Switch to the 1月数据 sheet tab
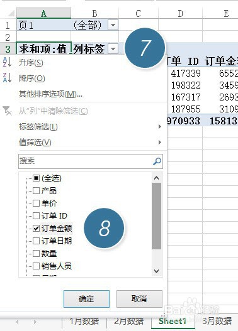This screenshot has height=331, width=238. 84,322
